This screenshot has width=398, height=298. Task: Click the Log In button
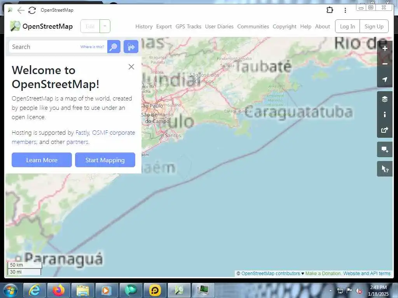click(x=347, y=26)
